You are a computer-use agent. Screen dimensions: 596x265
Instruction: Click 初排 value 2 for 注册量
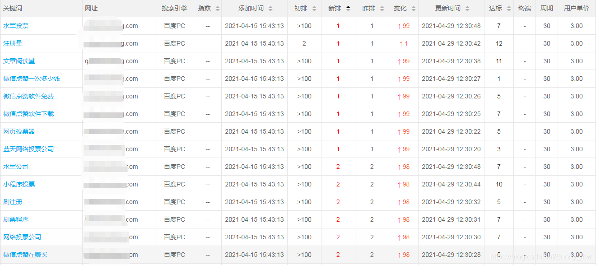(x=304, y=43)
